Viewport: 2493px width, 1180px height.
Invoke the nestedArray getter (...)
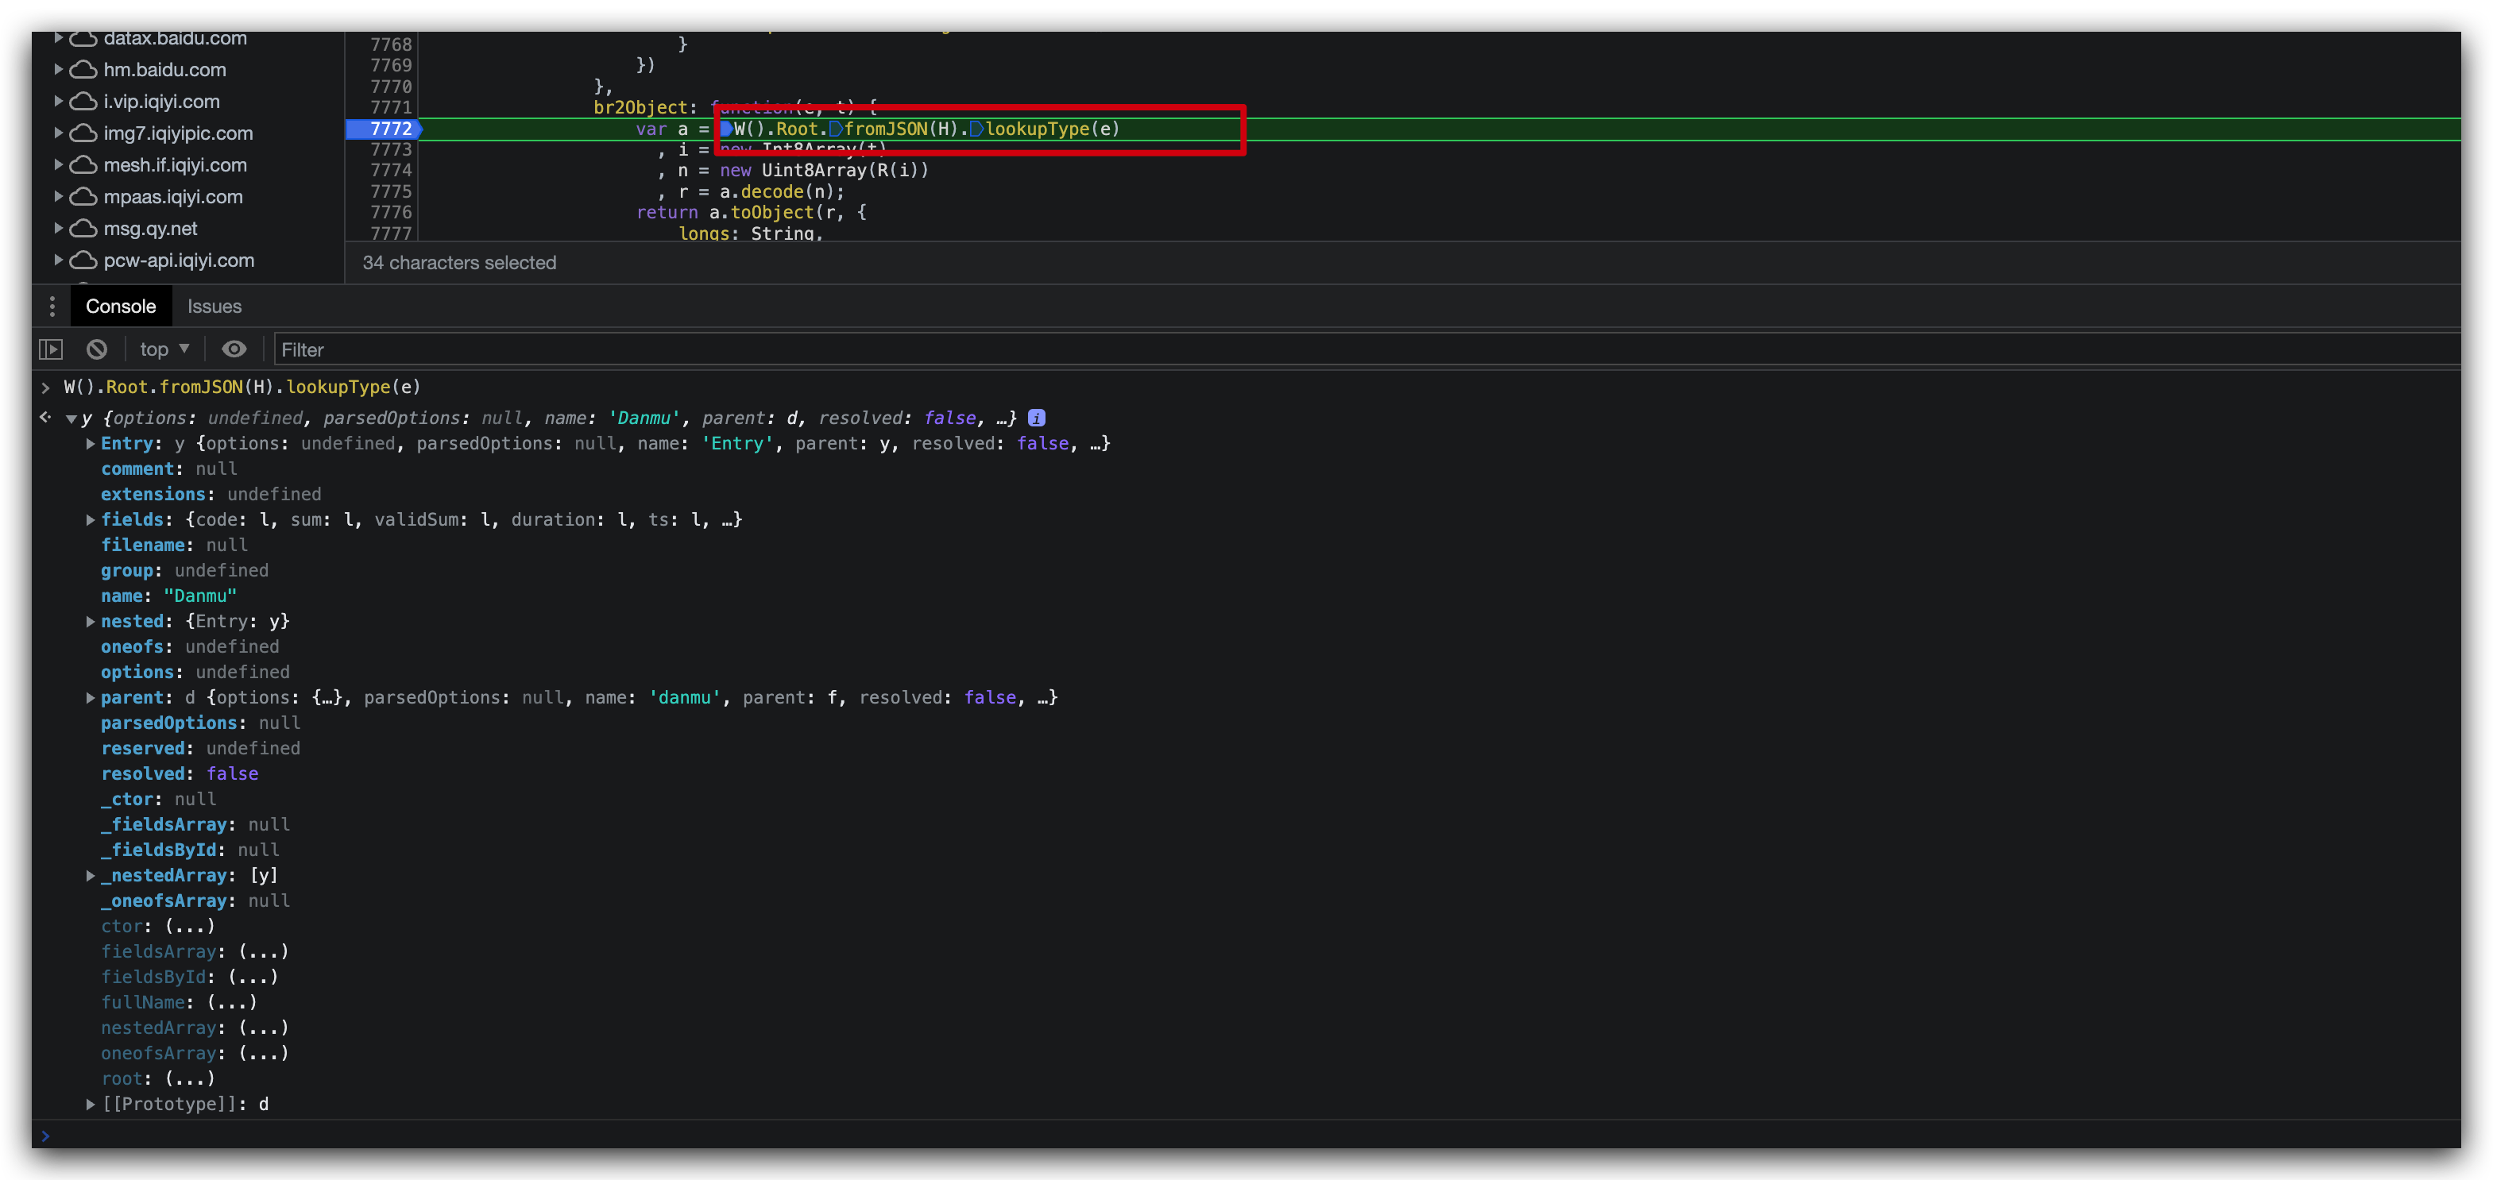point(263,1028)
